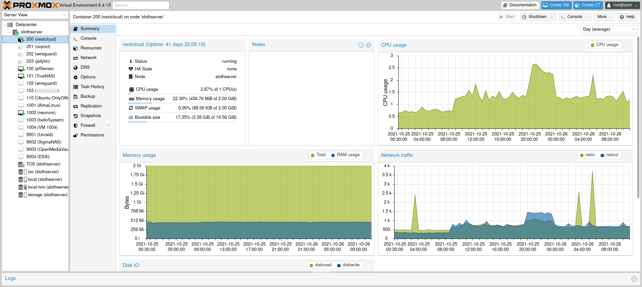Open Replication section
This screenshot has height=287, width=642.
click(x=93, y=106)
